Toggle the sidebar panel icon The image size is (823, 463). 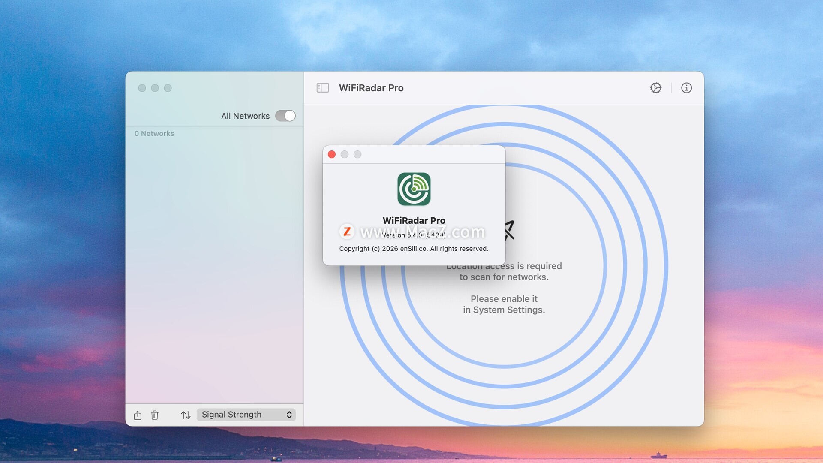tap(322, 88)
